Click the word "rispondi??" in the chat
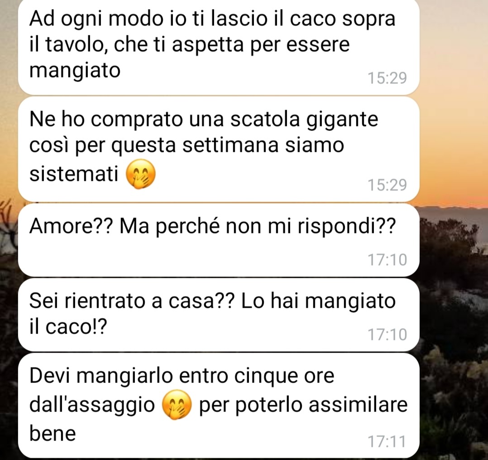488x460 pixels. tap(347, 227)
